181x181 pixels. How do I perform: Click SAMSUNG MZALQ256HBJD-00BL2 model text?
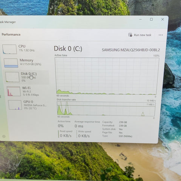(131, 50)
